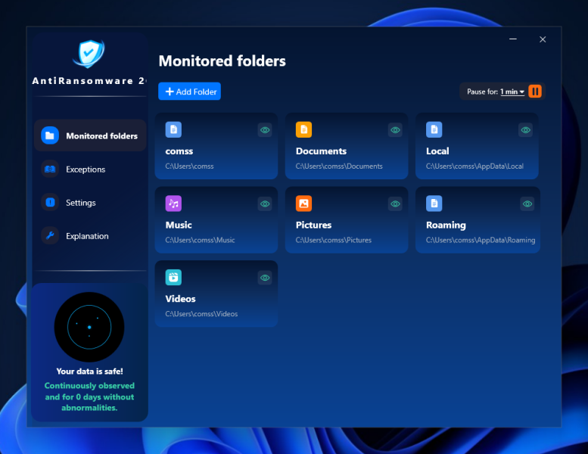This screenshot has height=454, width=588.
Task: Click the Settings sidebar icon
Action: (50, 203)
